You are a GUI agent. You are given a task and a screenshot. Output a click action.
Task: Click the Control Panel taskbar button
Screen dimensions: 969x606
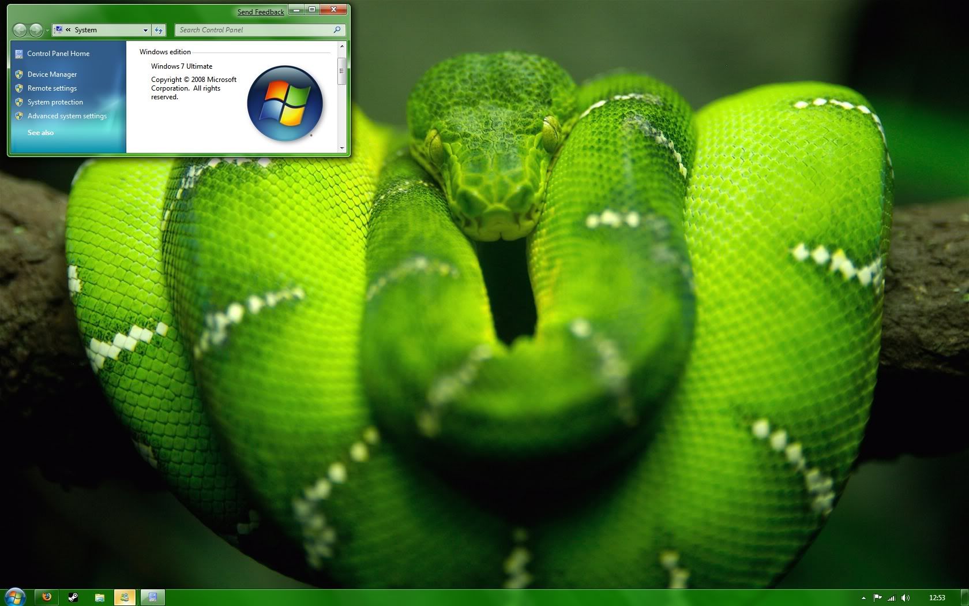tap(152, 597)
